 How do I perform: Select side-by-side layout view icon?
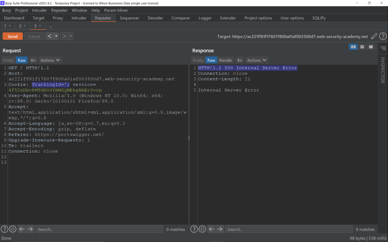[x=353, y=47]
